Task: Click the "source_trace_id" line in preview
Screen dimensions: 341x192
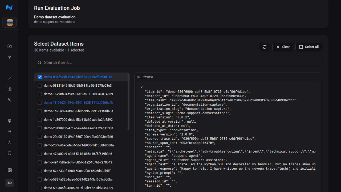Action: [x=200, y=139]
